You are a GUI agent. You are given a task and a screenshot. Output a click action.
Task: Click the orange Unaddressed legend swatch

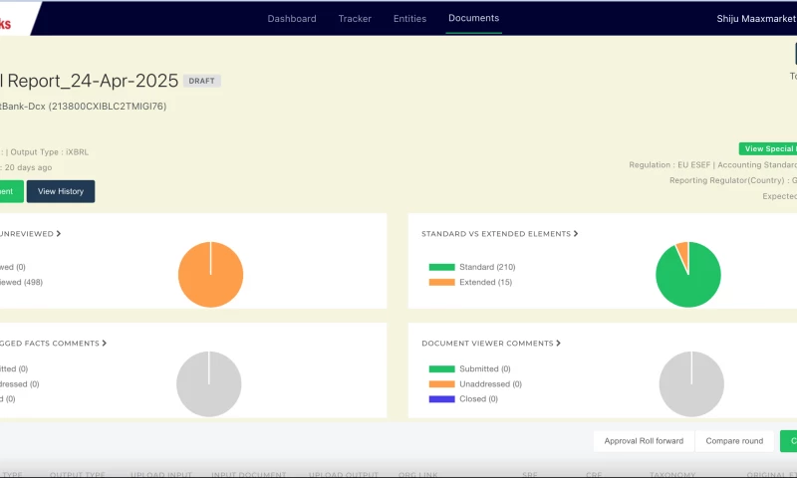click(x=441, y=384)
